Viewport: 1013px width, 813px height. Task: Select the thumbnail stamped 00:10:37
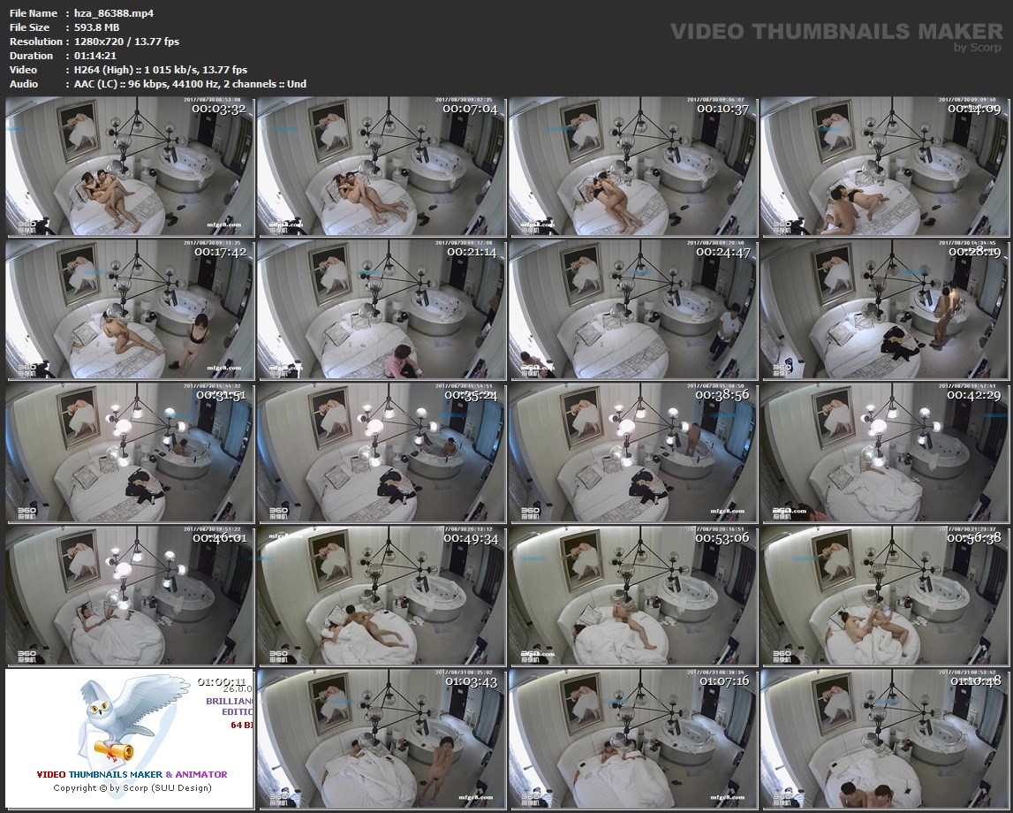point(632,166)
